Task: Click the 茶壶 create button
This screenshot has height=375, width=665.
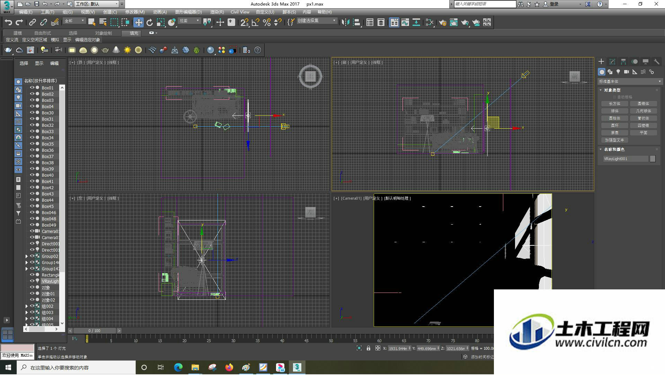Action: [615, 133]
